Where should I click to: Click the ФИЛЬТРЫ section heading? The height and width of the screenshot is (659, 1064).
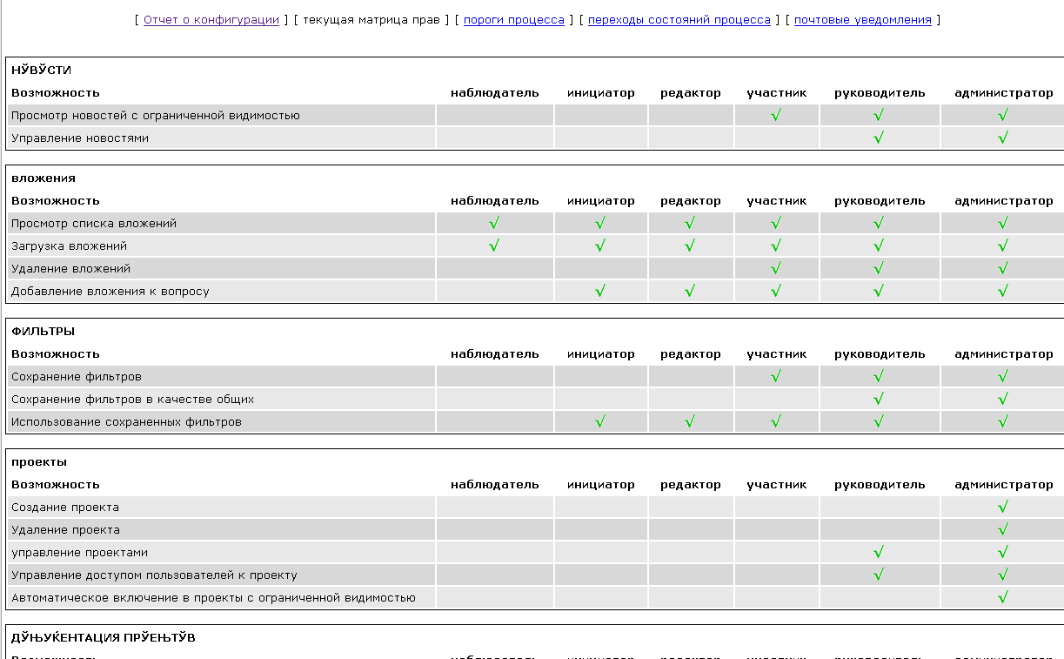coord(43,331)
